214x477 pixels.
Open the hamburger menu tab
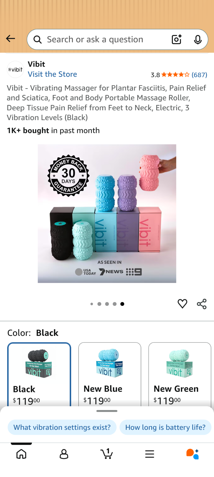click(x=150, y=454)
